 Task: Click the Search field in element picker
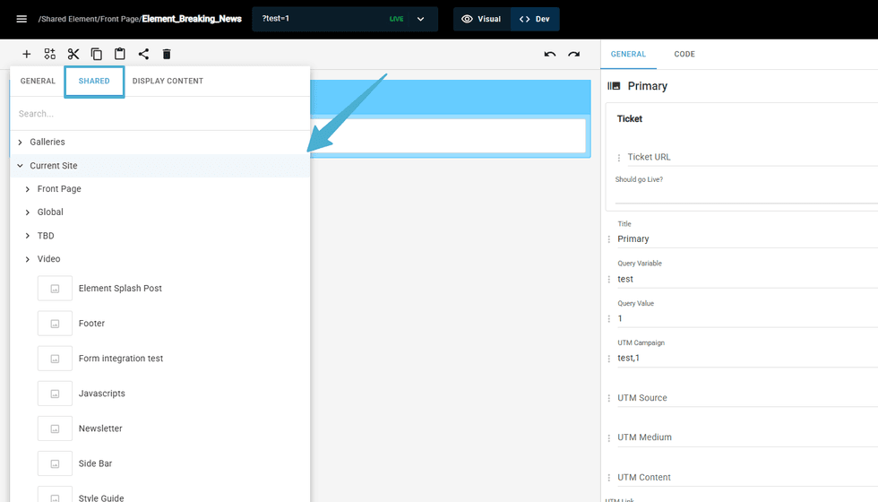pyautogui.click(x=159, y=114)
